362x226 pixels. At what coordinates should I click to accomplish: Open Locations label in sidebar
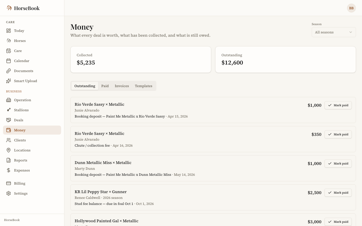[x=22, y=150]
